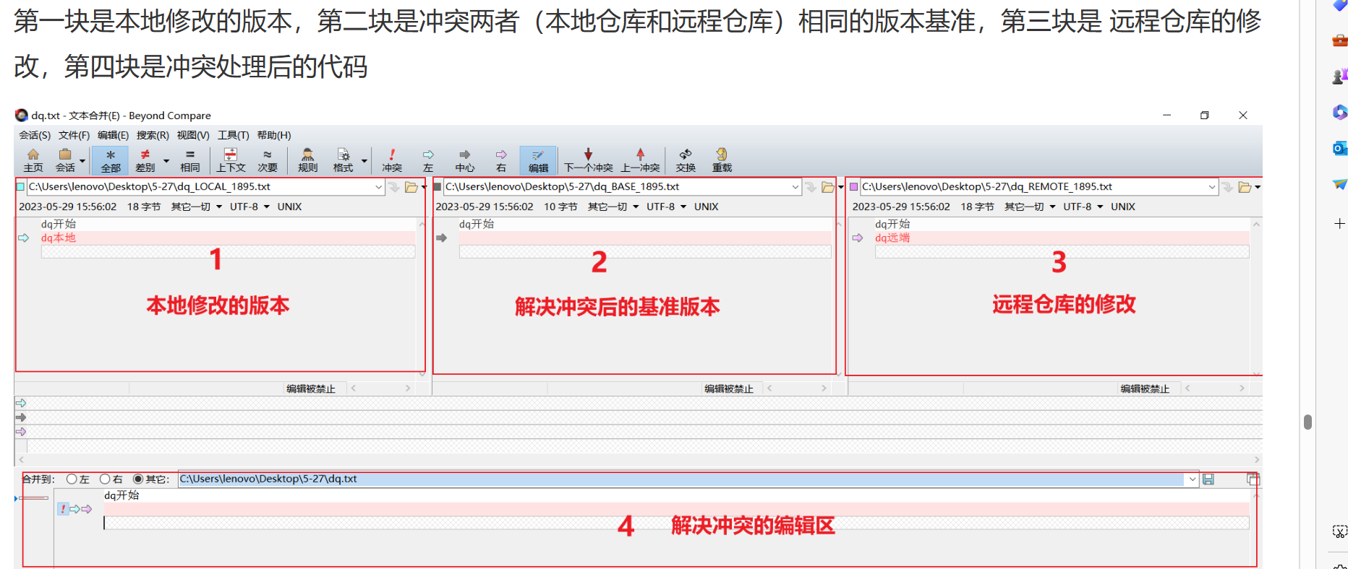The width and height of the screenshot is (1348, 569).
Task: Open folder icon beside dq_REMOTE_1895.txt path
Action: coord(1245,187)
